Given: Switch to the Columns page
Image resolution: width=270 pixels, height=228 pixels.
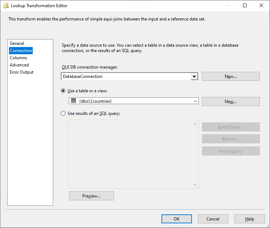Looking at the screenshot, I should pos(18,58).
